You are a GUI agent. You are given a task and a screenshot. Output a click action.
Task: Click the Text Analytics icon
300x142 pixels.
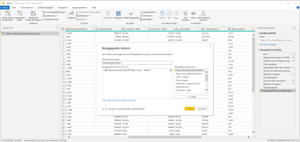pyautogui.click(x=185, y=13)
